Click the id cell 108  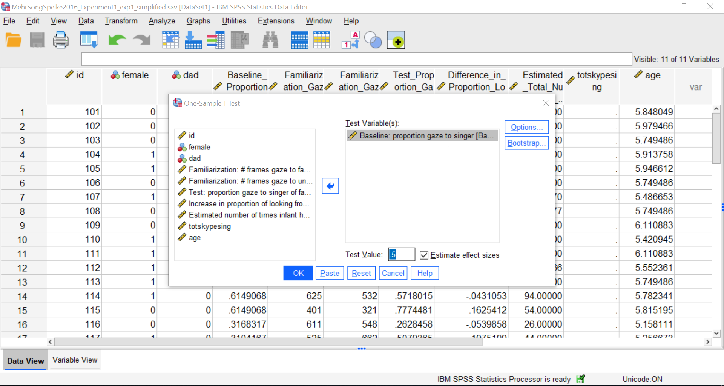[74, 211]
